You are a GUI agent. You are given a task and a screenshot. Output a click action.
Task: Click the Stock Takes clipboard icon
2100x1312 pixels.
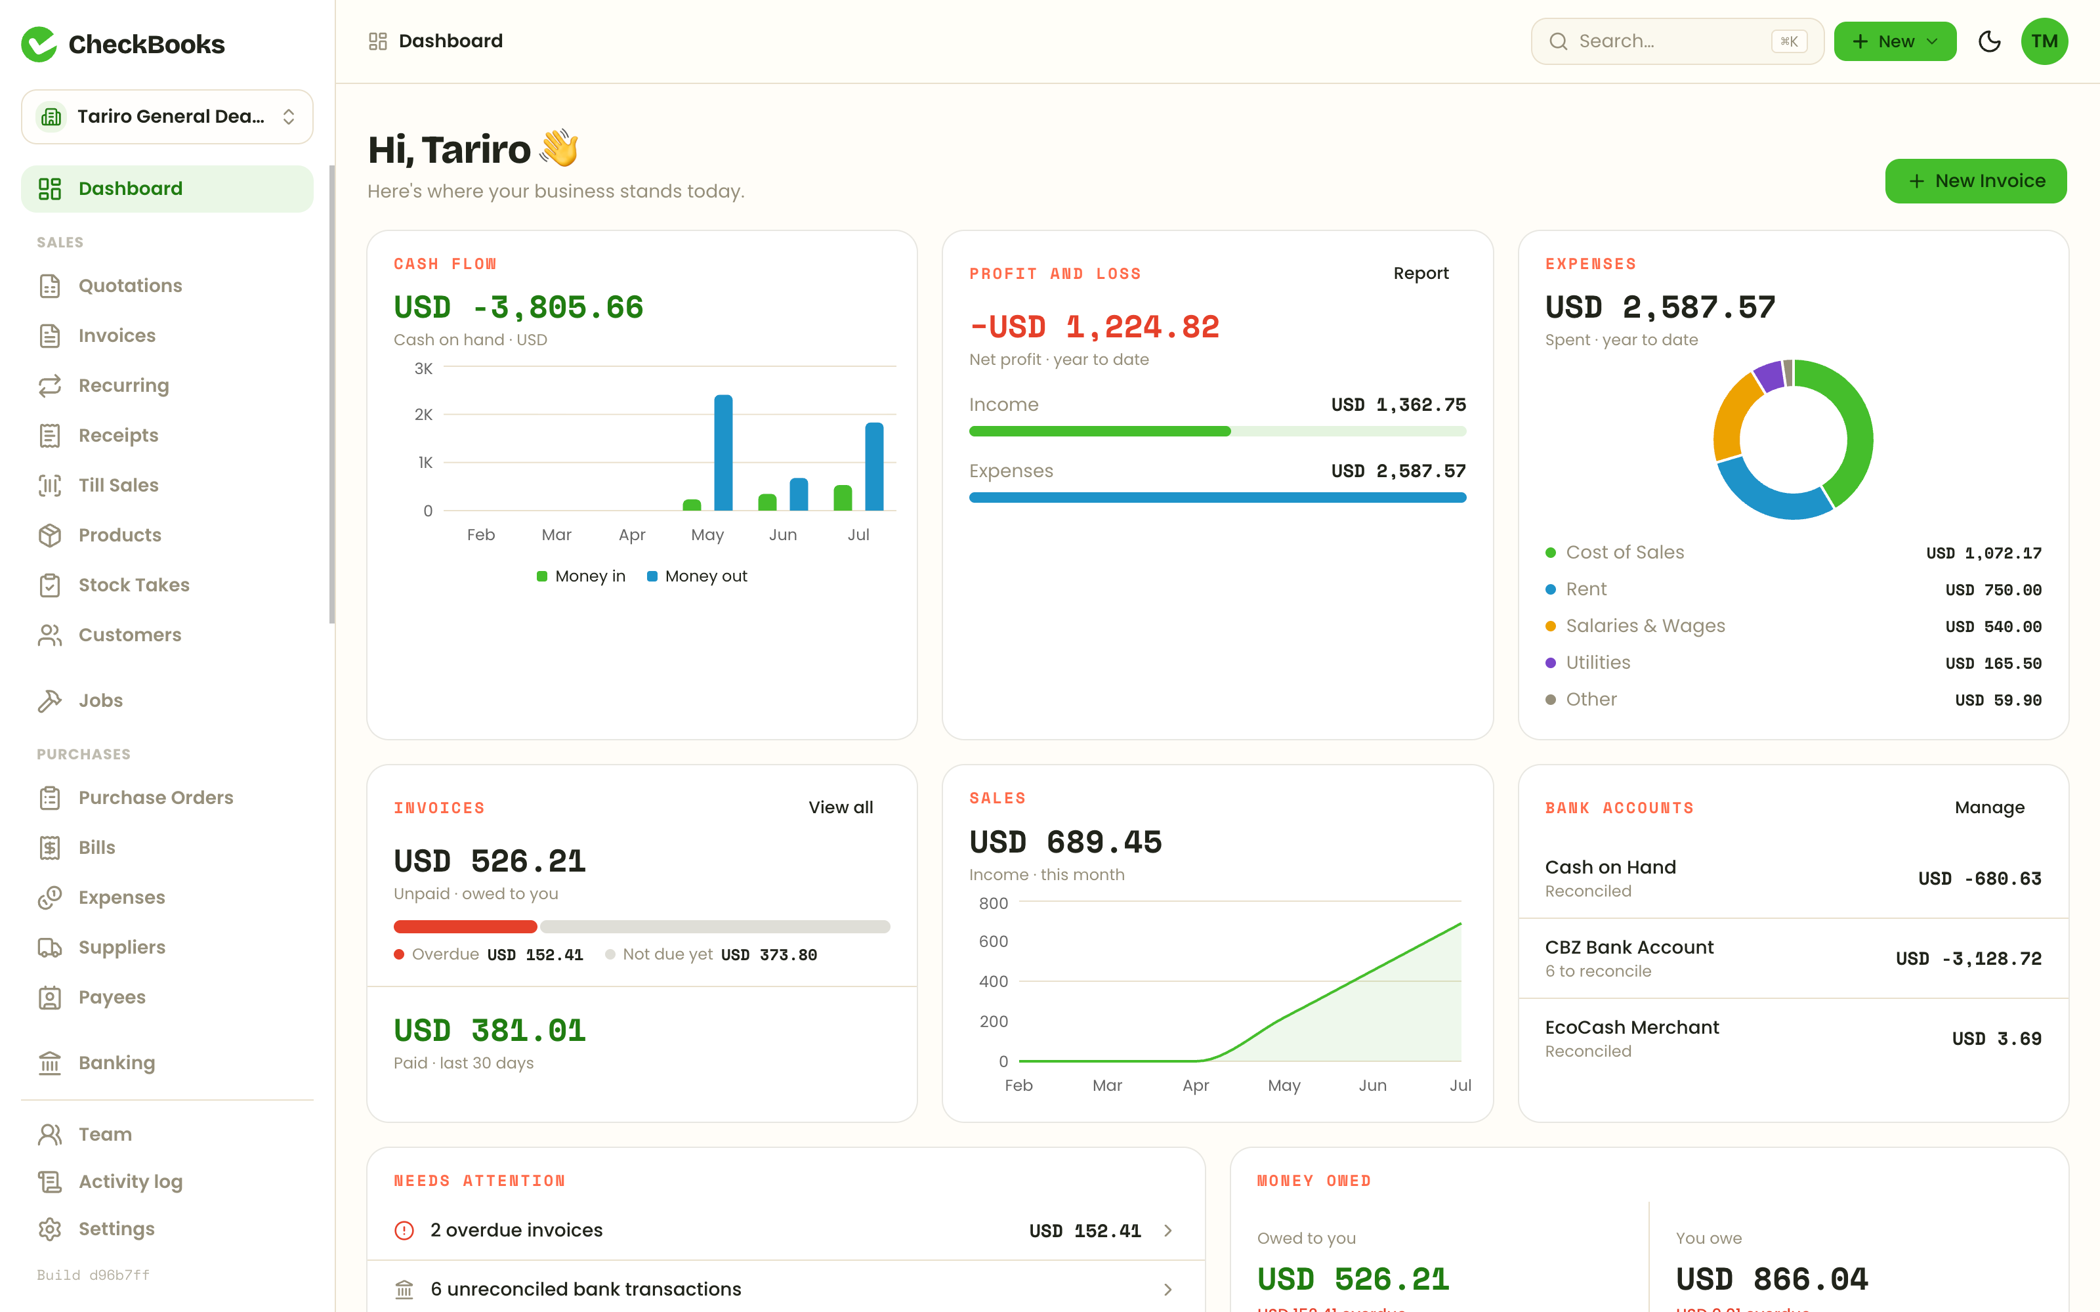click(x=49, y=585)
